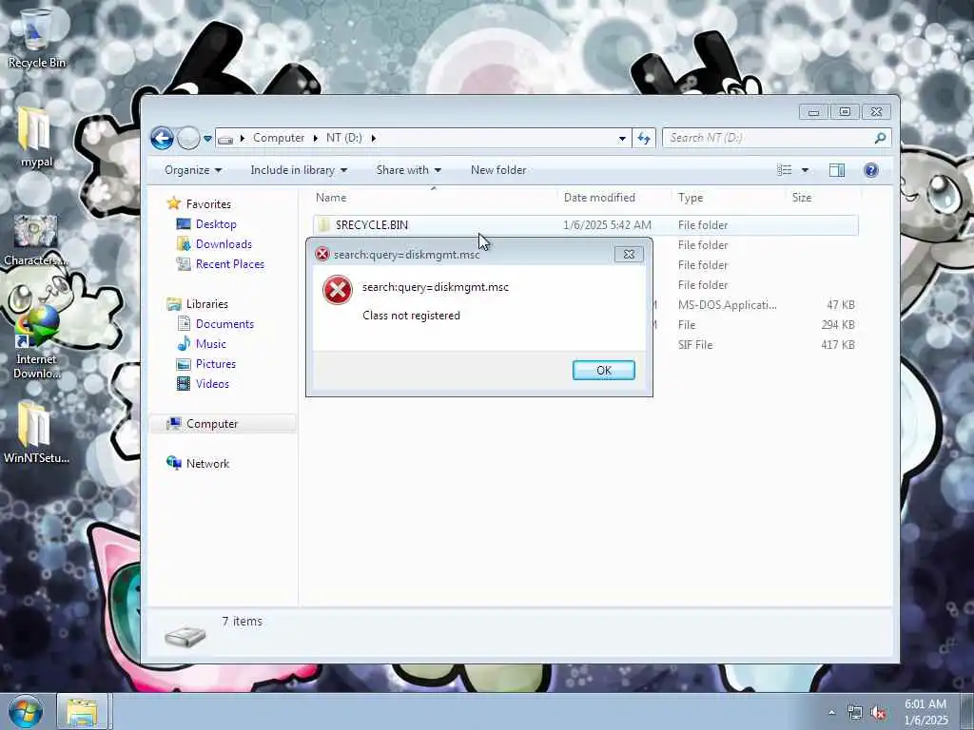This screenshot has width=974, height=730.
Task: Select the Characters desktop icon
Action: (x=36, y=240)
